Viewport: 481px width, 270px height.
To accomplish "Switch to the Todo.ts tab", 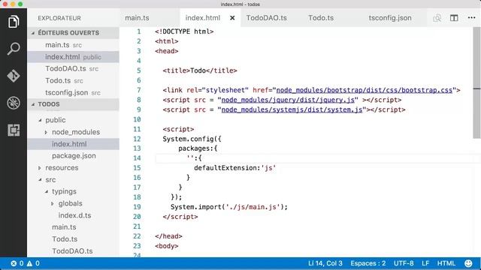I will 321,18.
